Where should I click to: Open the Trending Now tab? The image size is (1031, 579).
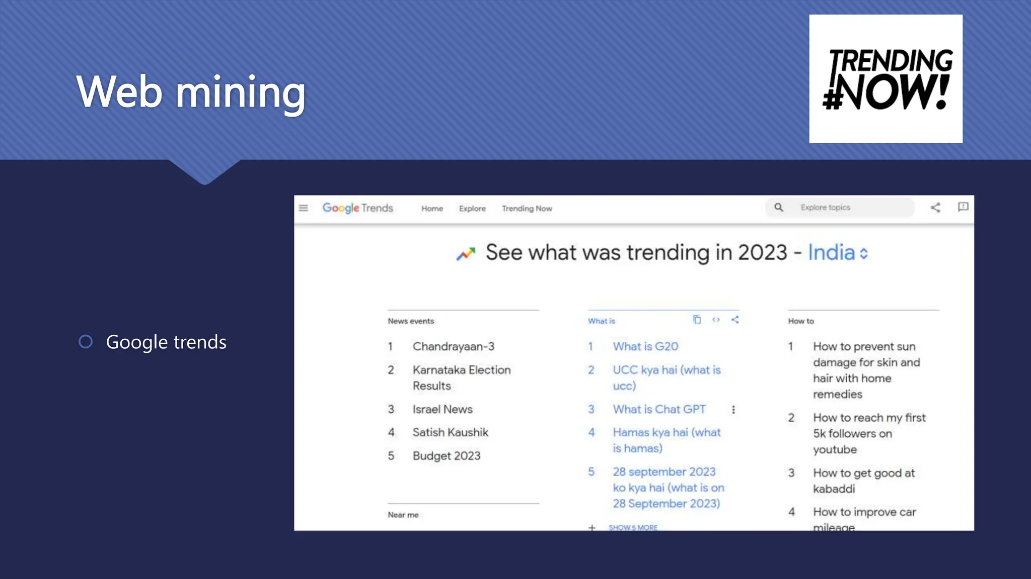point(527,209)
